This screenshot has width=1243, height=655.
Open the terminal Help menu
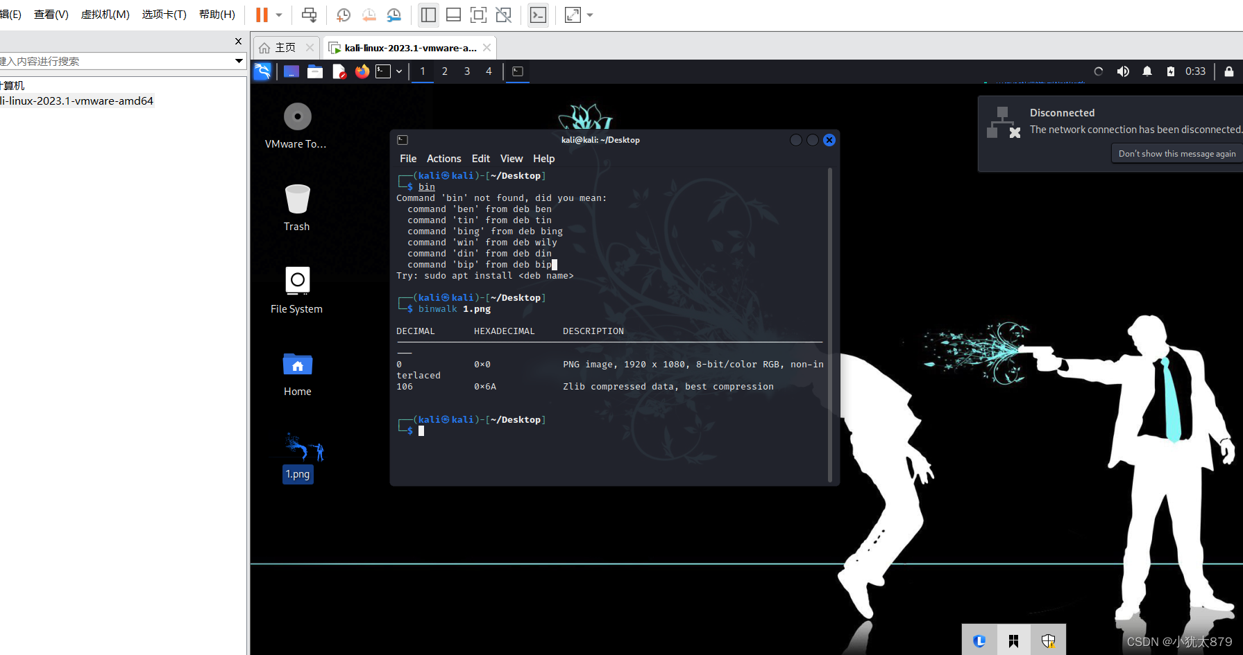tap(544, 159)
